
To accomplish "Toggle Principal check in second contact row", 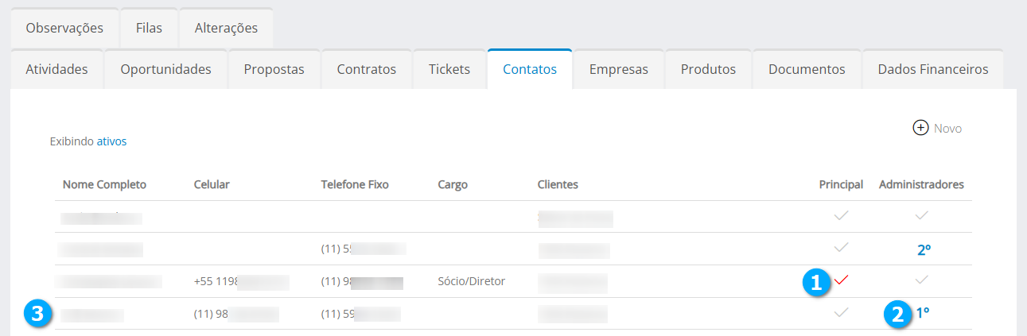I will click(841, 248).
